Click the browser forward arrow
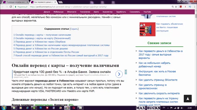 pyautogui.click(x=7, y=7)
